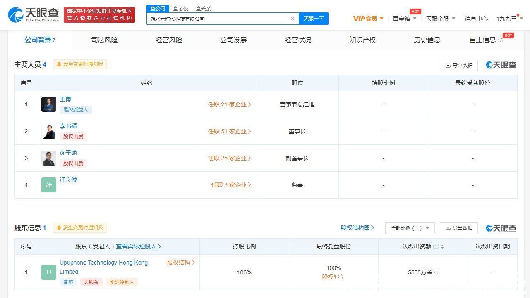
Task: Switch to 知识产权 tab
Action: (x=362, y=40)
